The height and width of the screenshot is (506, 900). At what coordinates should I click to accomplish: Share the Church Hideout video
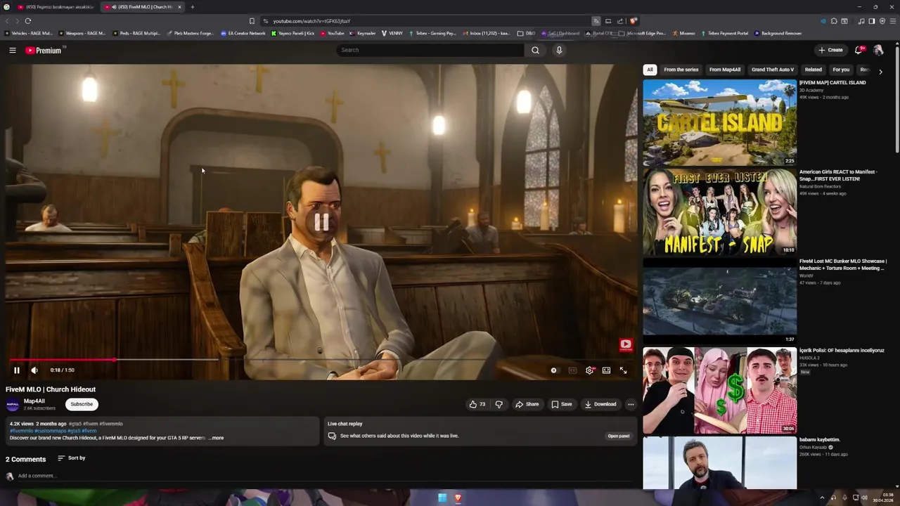527,404
